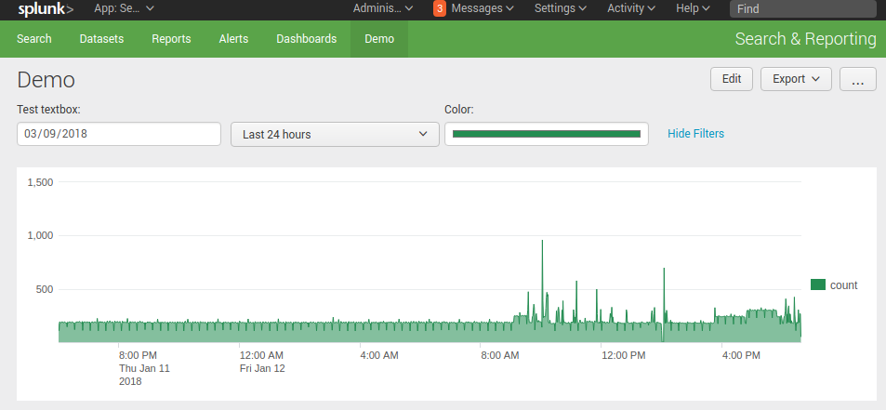Go to the Search tab

(x=33, y=39)
